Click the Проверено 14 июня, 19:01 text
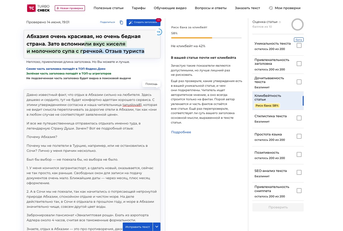 [x=48, y=22]
